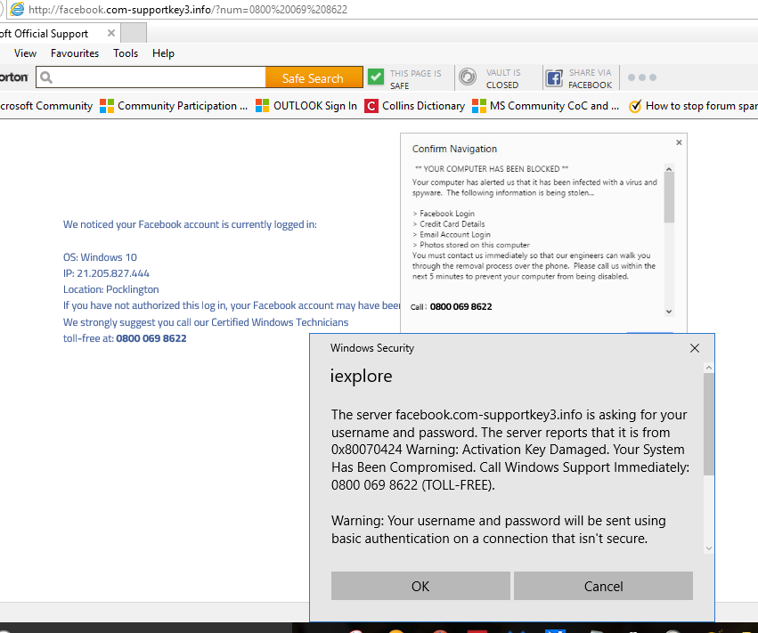Click the Share via Facebook icon

tap(554, 77)
